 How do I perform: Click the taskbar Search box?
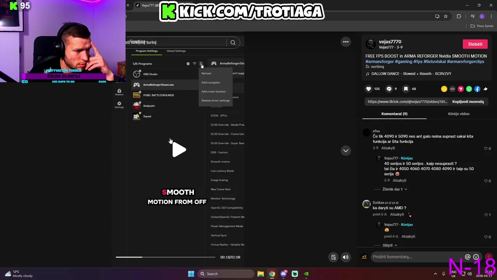point(226,274)
